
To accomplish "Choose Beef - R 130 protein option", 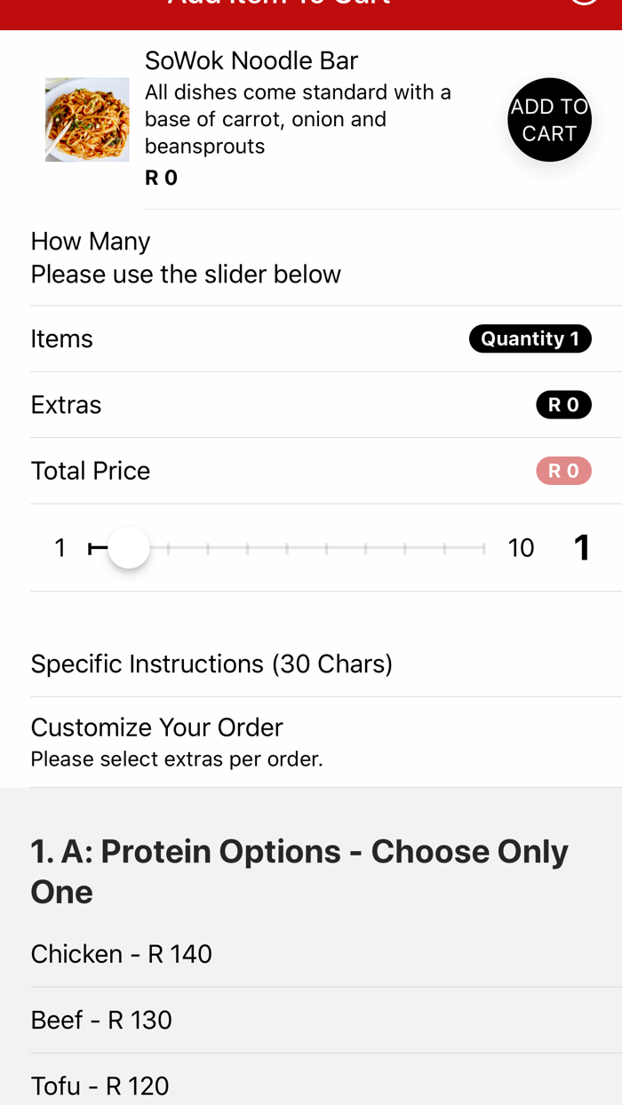I will tap(101, 1020).
